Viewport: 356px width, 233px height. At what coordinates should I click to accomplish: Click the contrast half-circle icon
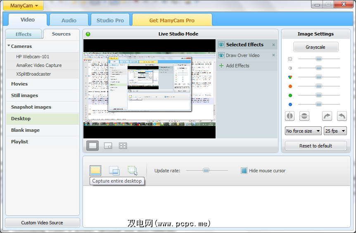[x=290, y=68]
